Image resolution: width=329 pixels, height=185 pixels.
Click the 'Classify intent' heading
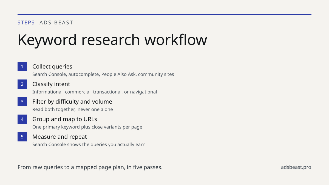(x=51, y=84)
